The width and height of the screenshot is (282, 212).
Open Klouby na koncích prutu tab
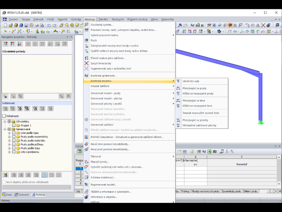coord(206,191)
